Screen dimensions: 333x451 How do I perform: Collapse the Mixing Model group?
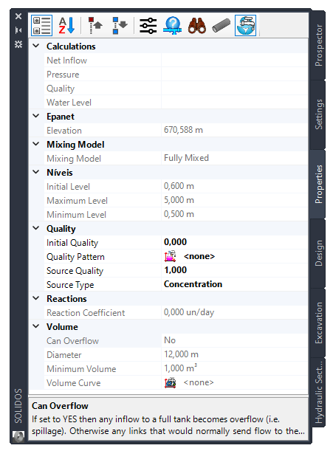pyautogui.click(x=36, y=144)
